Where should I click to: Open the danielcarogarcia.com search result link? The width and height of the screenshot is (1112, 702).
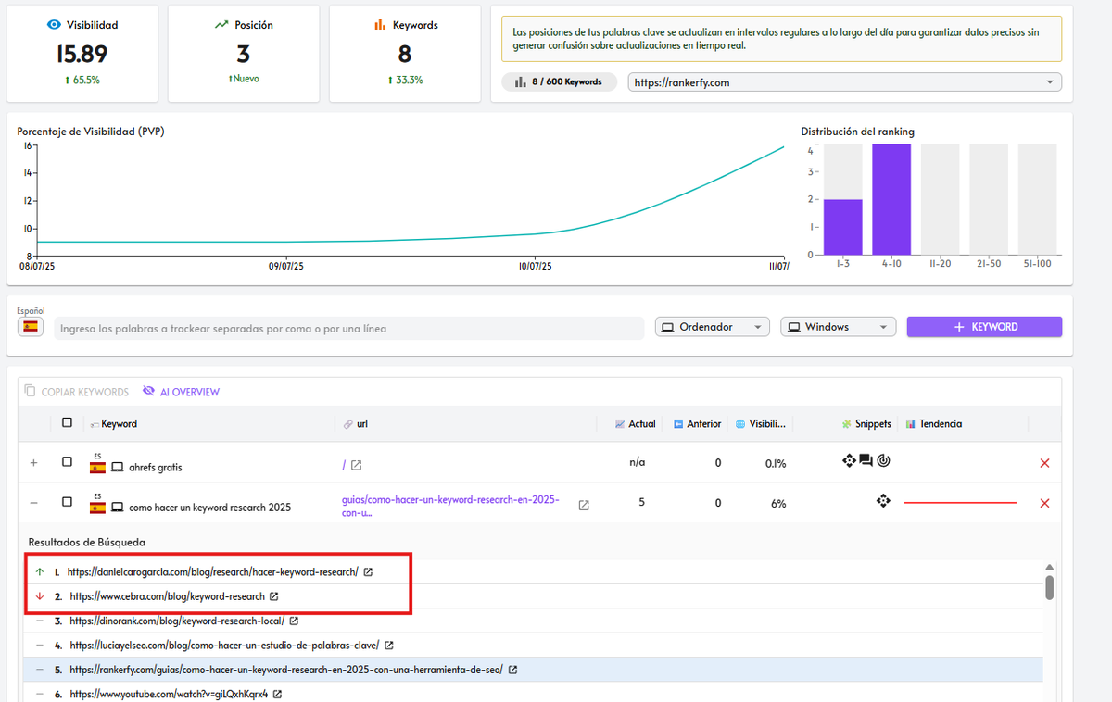(211, 571)
